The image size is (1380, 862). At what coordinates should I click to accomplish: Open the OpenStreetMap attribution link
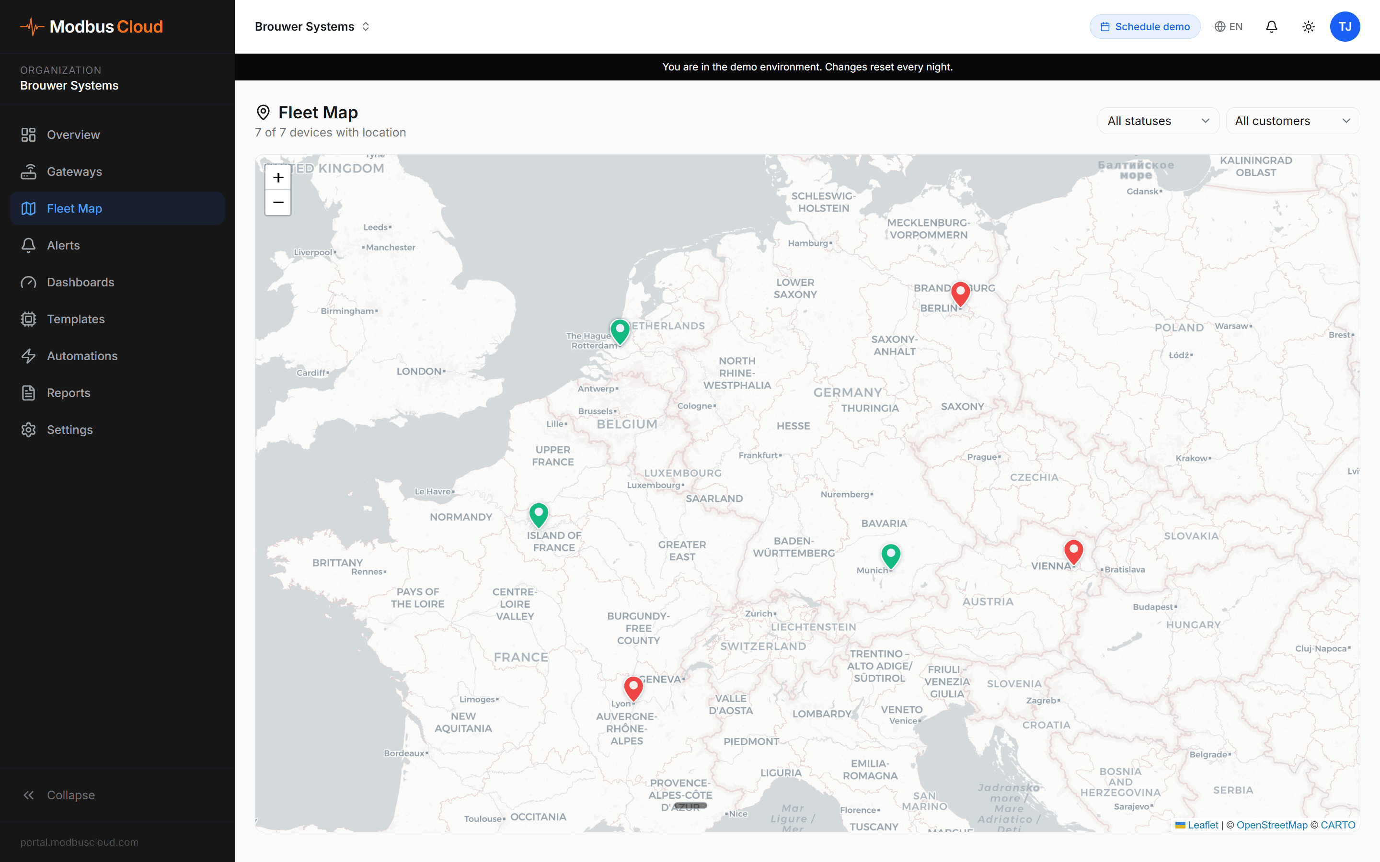(1272, 825)
